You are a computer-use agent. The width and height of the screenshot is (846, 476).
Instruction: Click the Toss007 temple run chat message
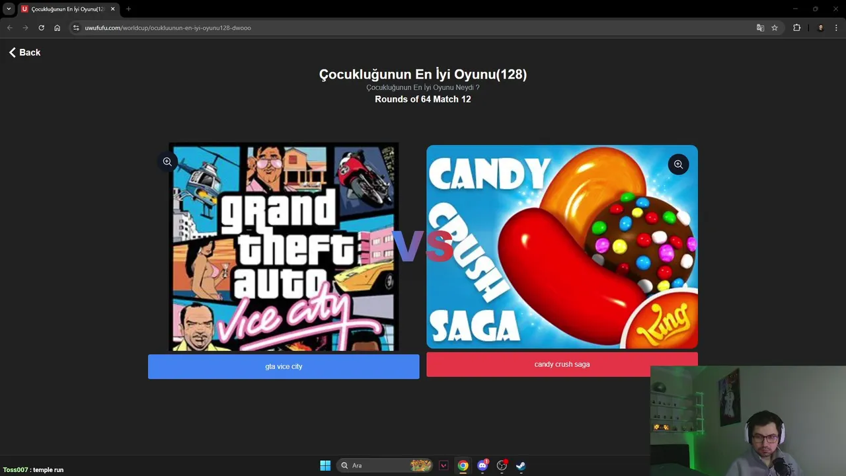point(33,469)
